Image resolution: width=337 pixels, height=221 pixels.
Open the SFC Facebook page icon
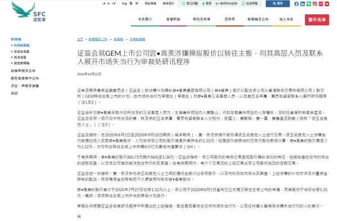pyautogui.click(x=296, y=4)
